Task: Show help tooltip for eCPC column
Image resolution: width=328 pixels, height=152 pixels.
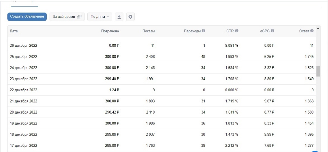Action: [x=272, y=31]
